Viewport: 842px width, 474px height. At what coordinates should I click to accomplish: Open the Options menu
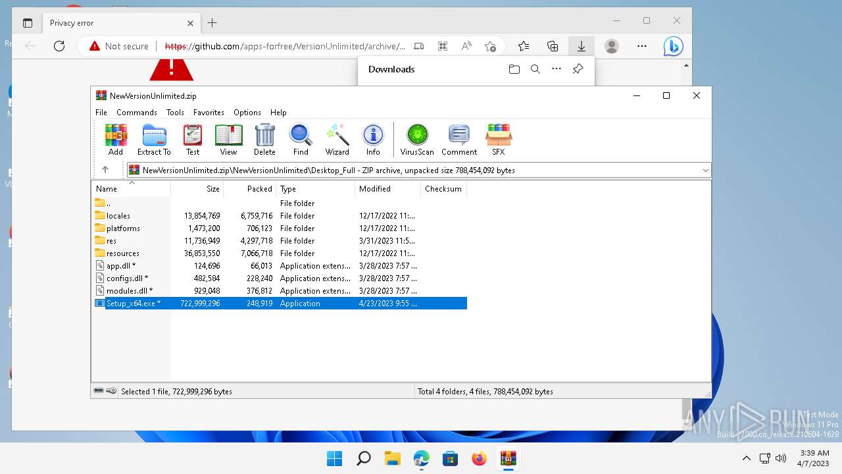247,113
